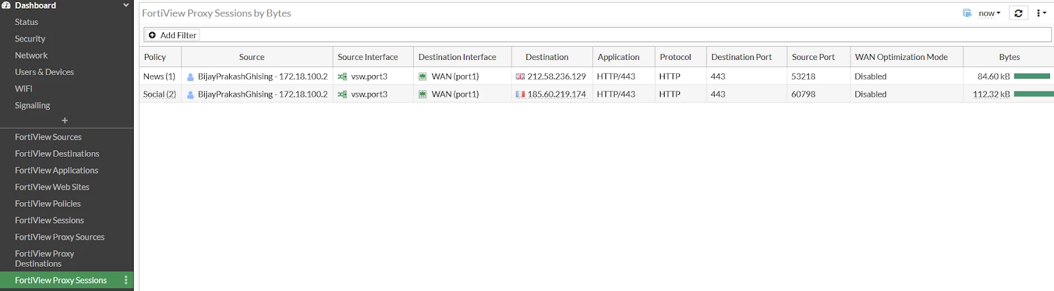The height and width of the screenshot is (291, 1054).
Task: Add a new dashboard with plus icon
Action: [x=65, y=120]
